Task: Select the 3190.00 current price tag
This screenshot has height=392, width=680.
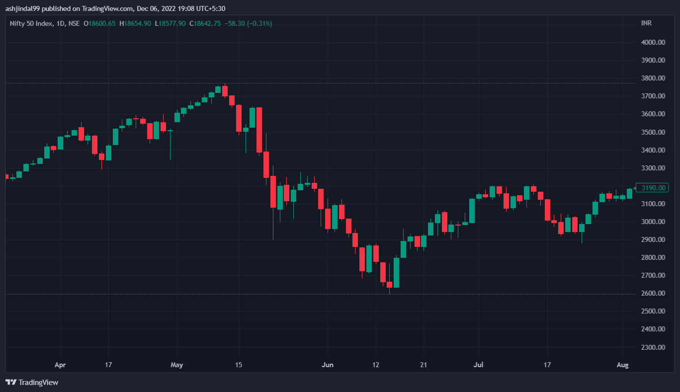Action: [x=652, y=188]
